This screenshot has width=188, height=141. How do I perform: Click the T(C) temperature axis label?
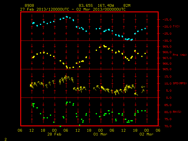pyautogui.click(x=176, y=26)
